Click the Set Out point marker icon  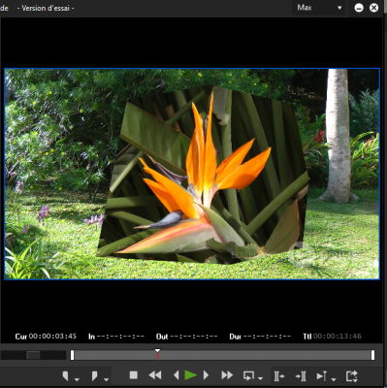point(94,375)
